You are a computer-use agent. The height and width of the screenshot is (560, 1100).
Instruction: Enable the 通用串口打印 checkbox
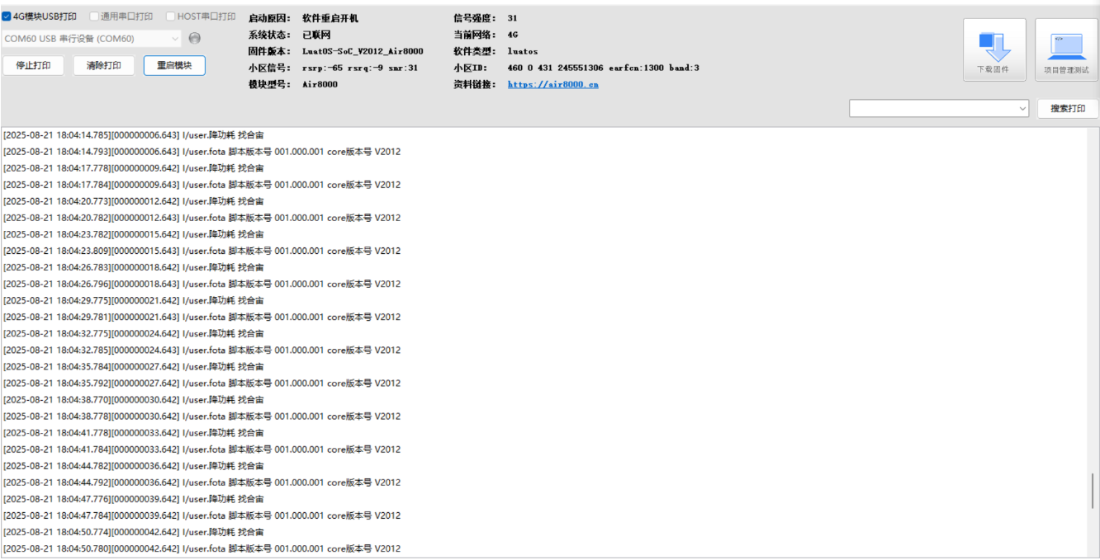[x=94, y=16]
